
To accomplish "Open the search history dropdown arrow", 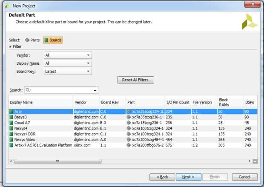I will point(95,90).
